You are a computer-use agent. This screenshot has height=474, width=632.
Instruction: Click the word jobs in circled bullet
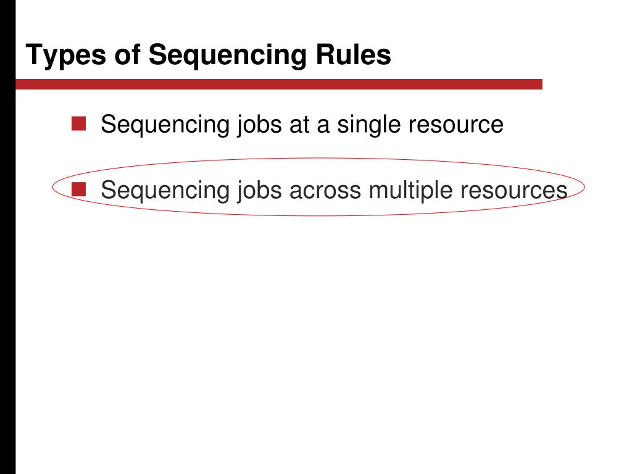[259, 190]
